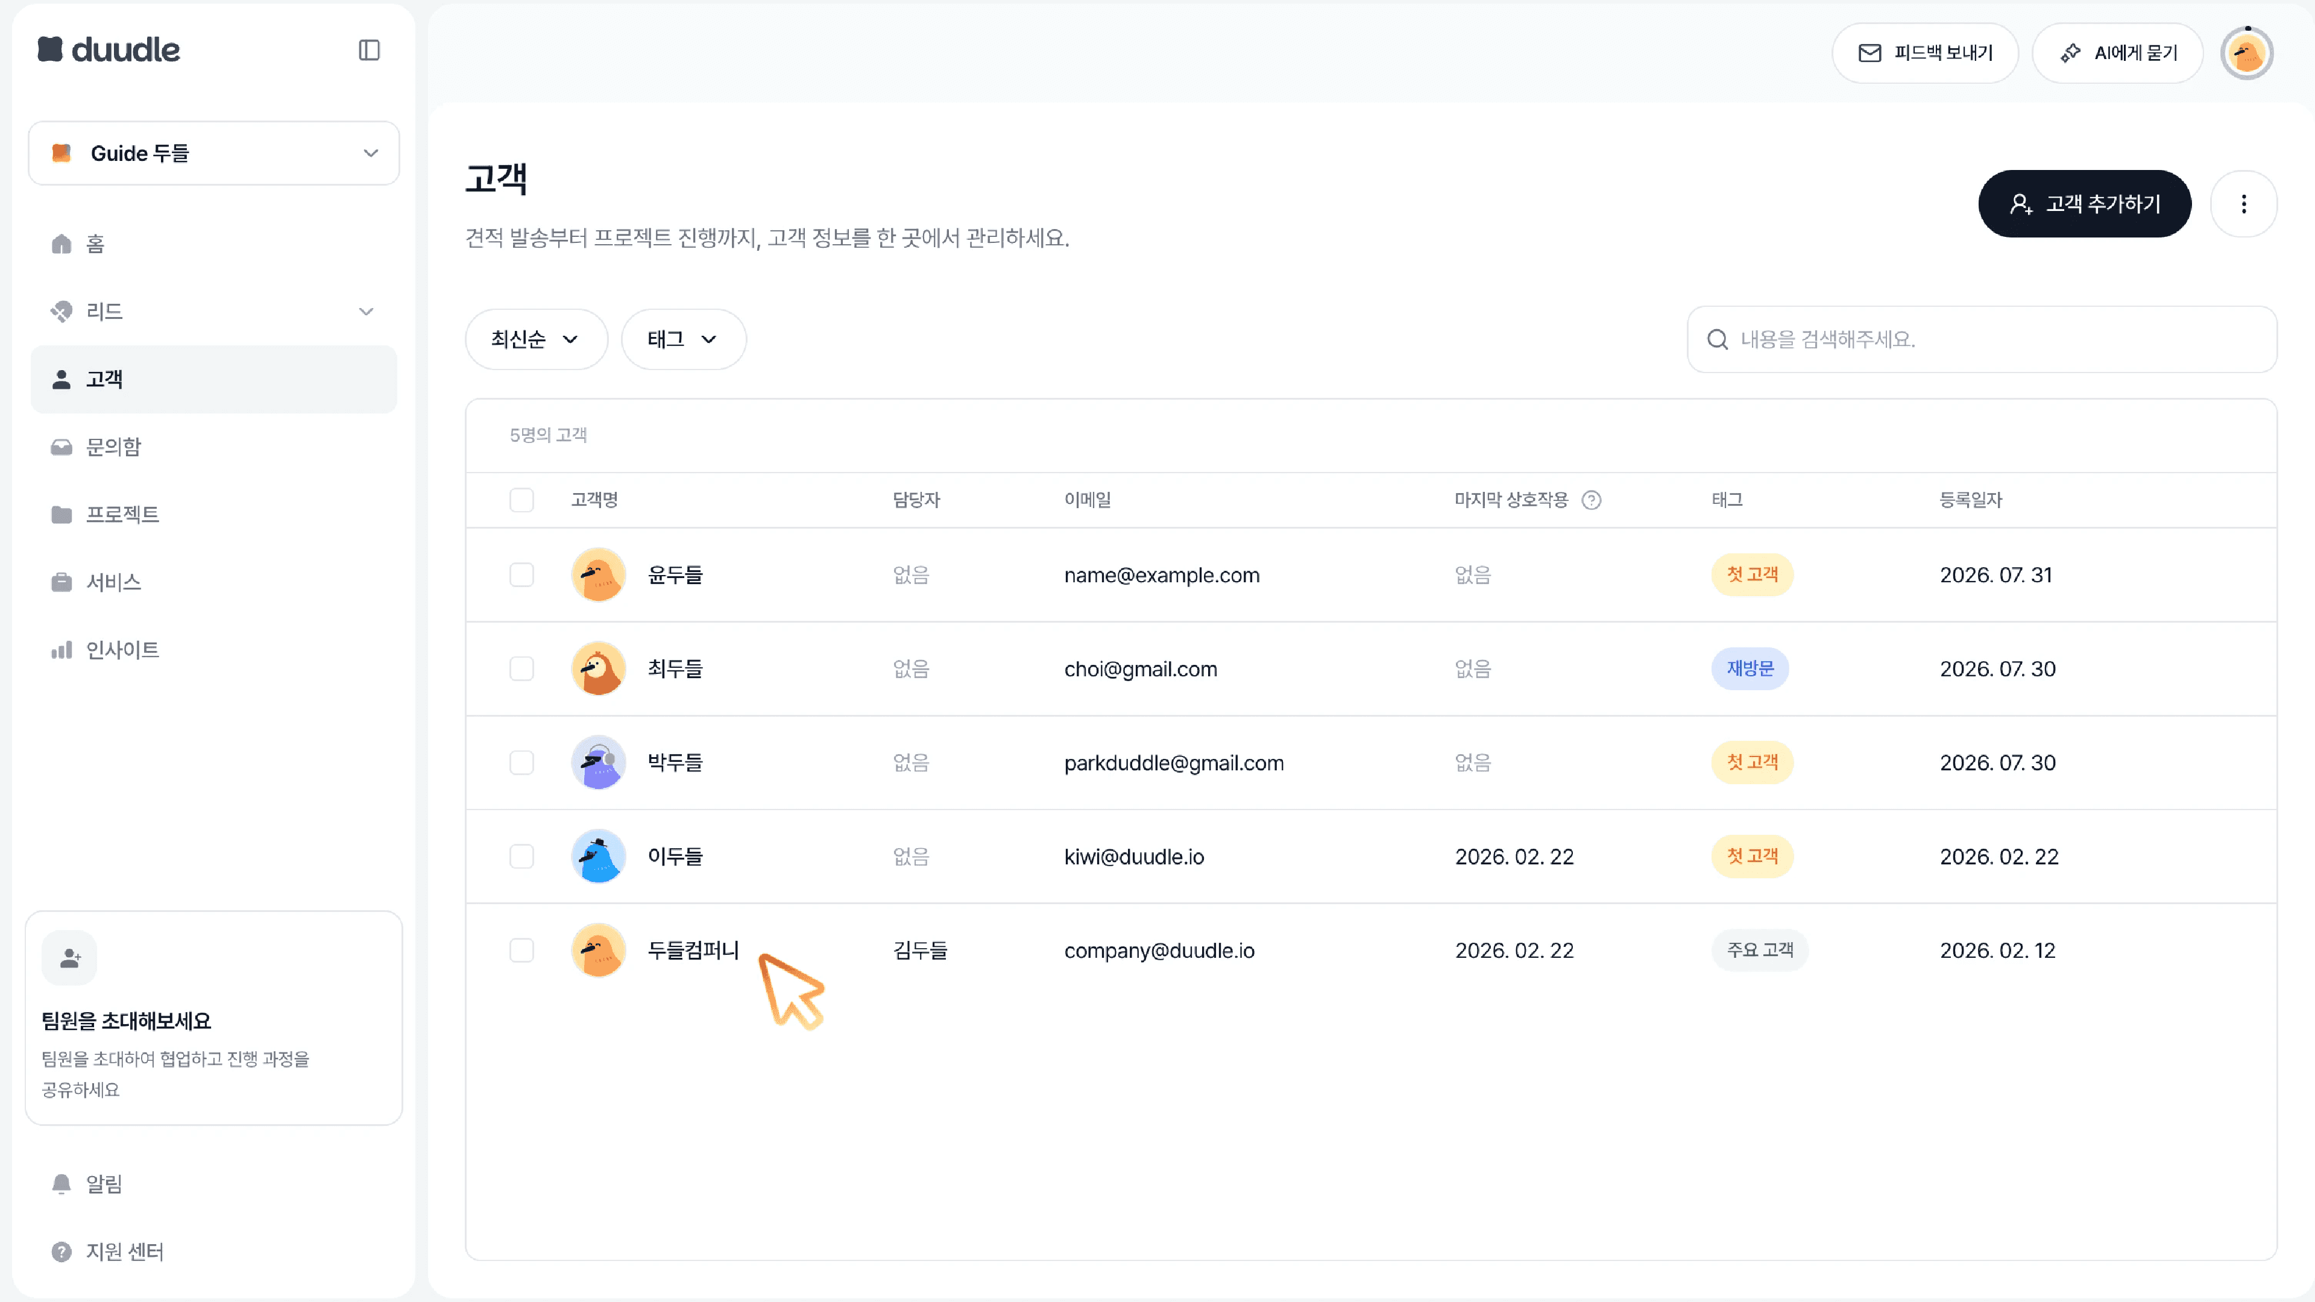The width and height of the screenshot is (2315, 1302).
Task: Click the 피드백 보내기 button
Action: pyautogui.click(x=1925, y=54)
